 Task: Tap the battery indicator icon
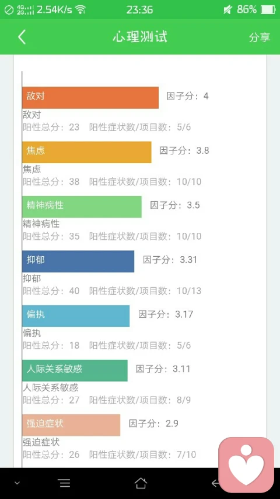[x=268, y=9]
